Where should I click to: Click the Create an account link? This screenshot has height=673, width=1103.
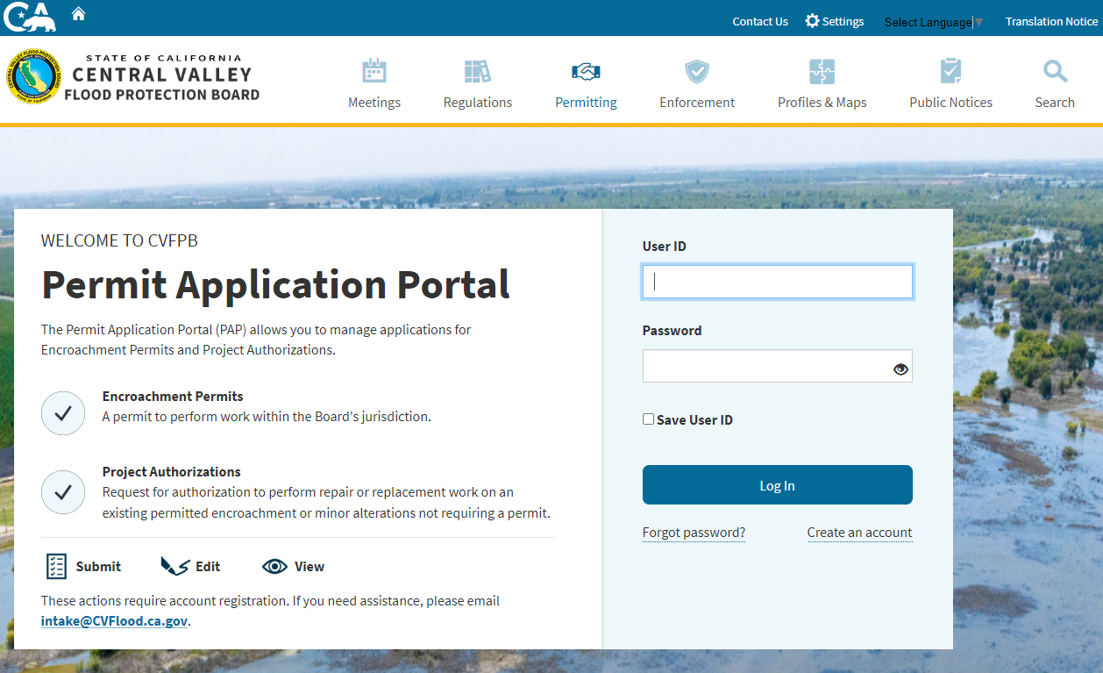coord(859,533)
